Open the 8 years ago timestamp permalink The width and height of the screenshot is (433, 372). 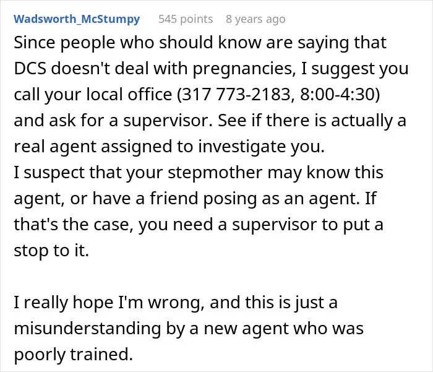pyautogui.click(x=255, y=19)
